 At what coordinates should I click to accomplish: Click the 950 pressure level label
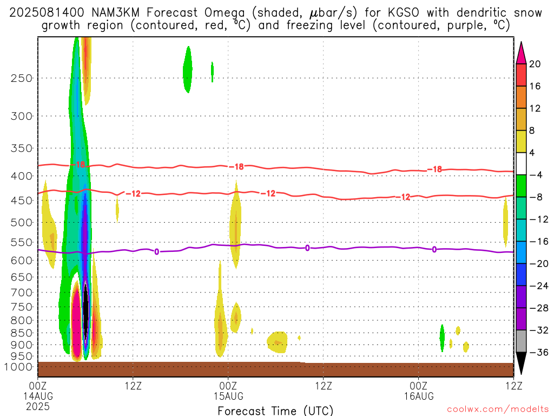[x=22, y=356]
